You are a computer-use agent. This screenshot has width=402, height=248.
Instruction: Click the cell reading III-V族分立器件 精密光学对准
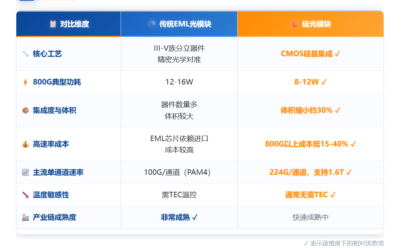[179, 54]
